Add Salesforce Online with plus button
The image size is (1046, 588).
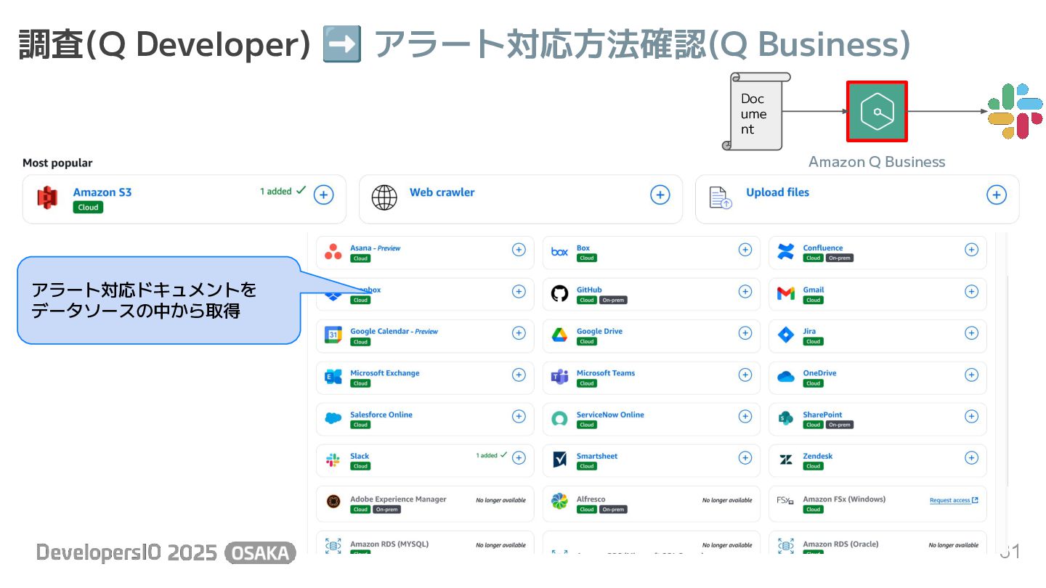click(x=519, y=416)
